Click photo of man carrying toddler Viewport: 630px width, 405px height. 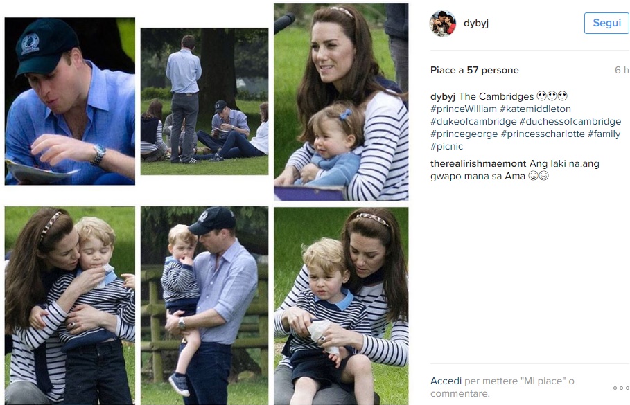(204, 305)
